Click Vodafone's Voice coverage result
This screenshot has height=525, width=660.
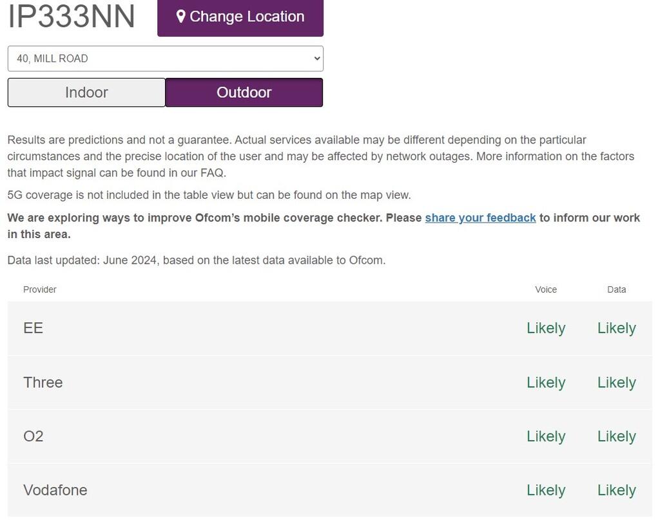(546, 490)
